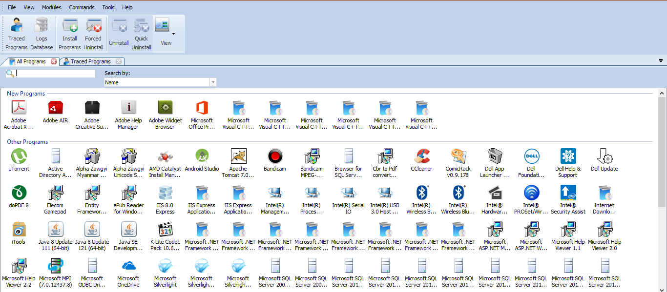Viewport: 667px width, 292px height.
Task: Open the View menu in menu bar
Action: [x=29, y=7]
